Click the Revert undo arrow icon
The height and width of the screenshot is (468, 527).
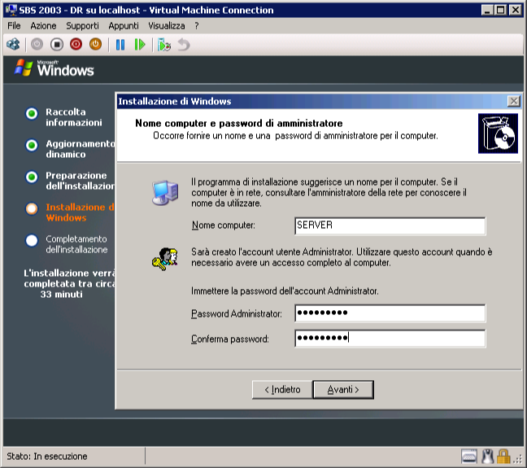pos(184,45)
